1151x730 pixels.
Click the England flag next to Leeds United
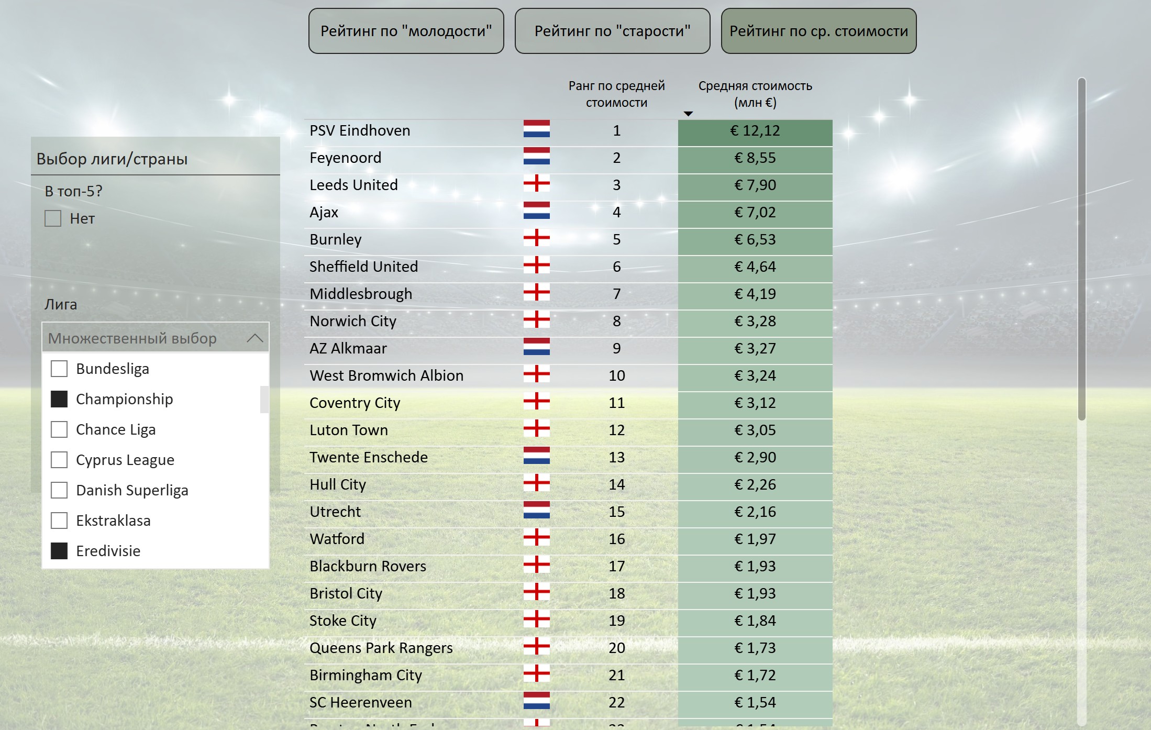[x=536, y=184]
